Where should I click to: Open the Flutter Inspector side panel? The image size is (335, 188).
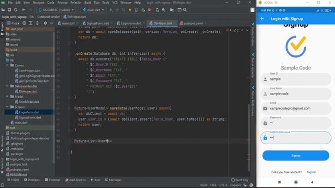click(253, 66)
